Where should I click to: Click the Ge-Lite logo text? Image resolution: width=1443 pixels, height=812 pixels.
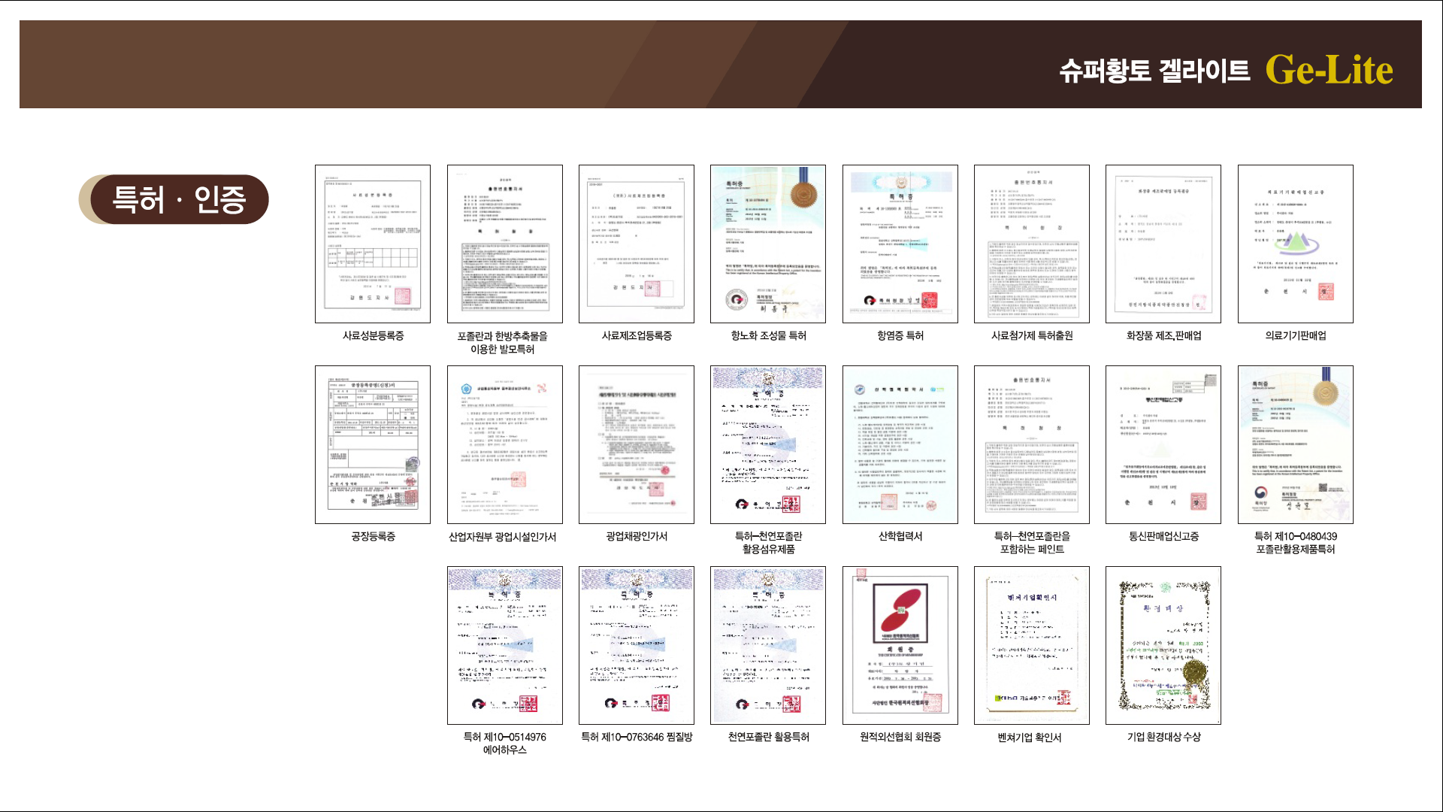click(1329, 70)
